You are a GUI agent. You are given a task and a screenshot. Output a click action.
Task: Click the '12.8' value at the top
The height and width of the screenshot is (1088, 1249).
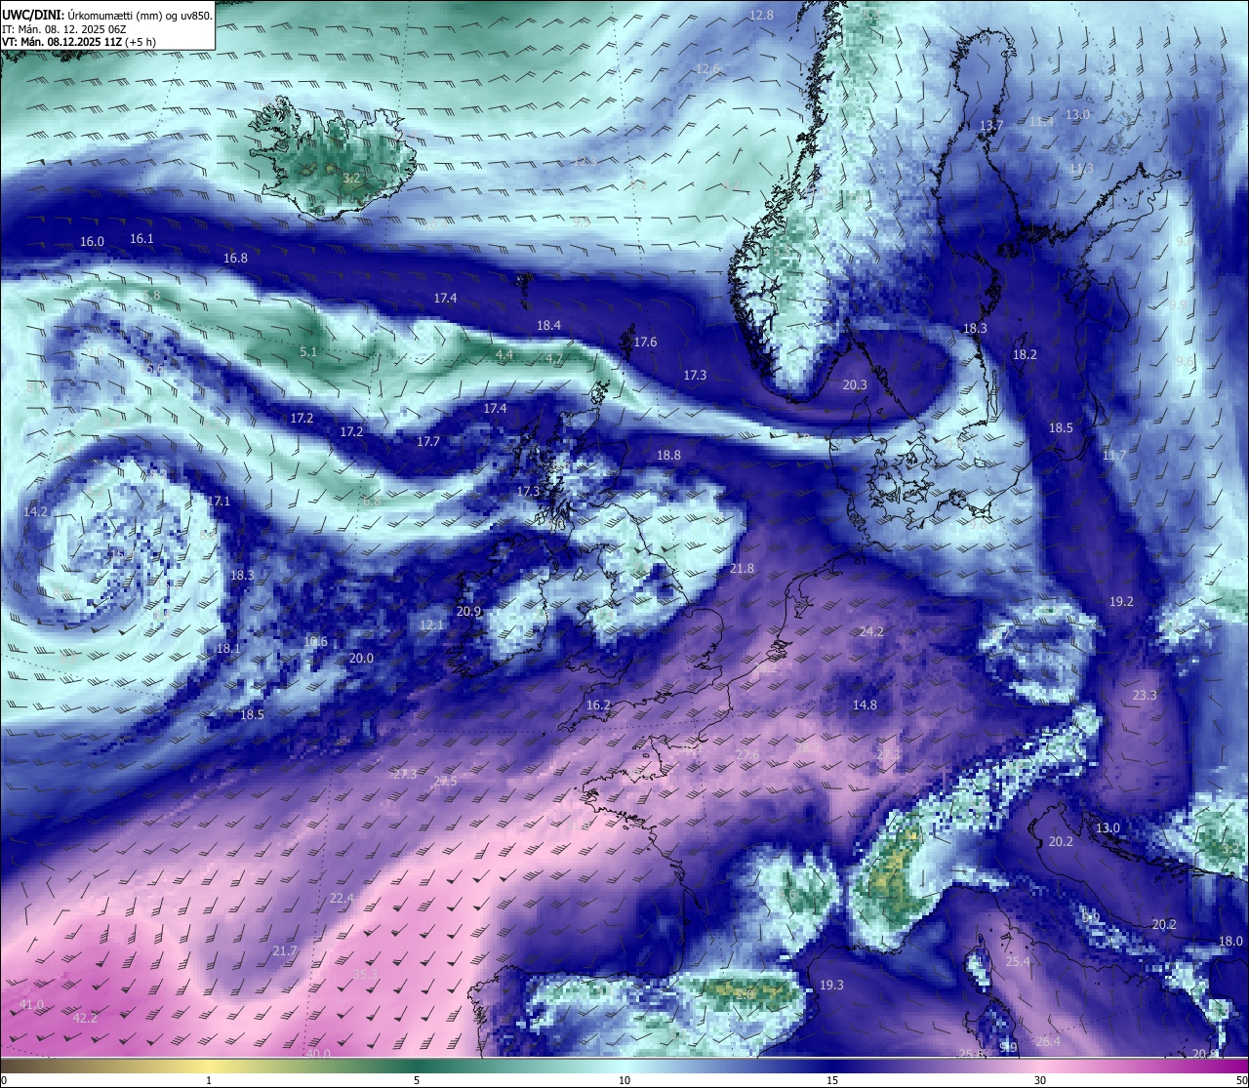tap(761, 16)
